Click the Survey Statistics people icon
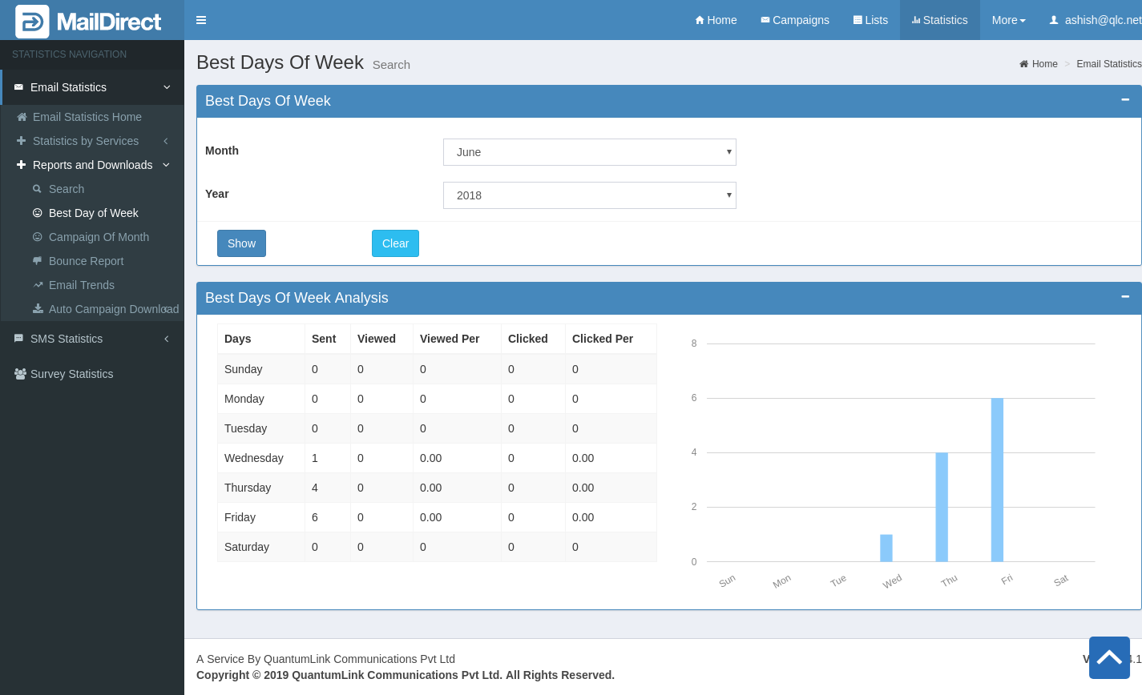The height and width of the screenshot is (695, 1142). click(20, 374)
